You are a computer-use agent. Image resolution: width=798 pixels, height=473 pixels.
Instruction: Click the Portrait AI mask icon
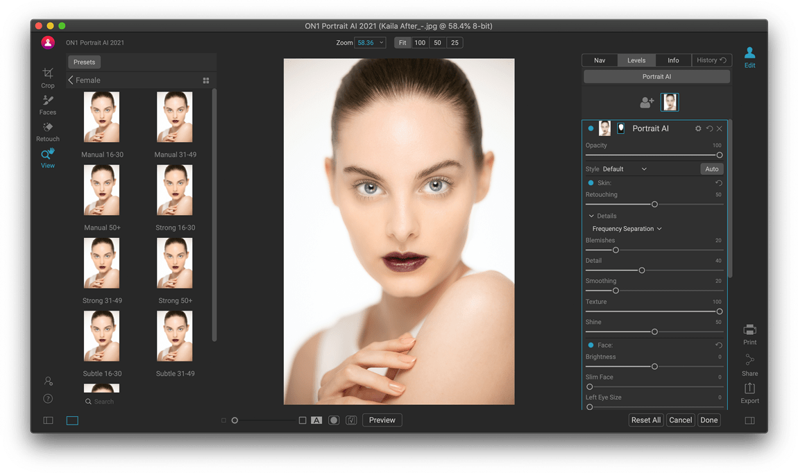621,128
